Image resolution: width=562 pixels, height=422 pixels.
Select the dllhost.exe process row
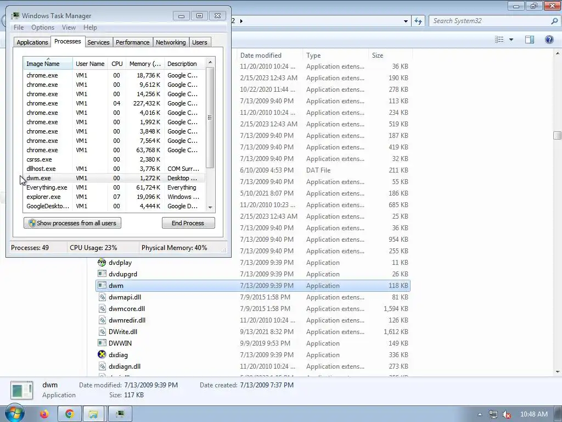coord(114,169)
